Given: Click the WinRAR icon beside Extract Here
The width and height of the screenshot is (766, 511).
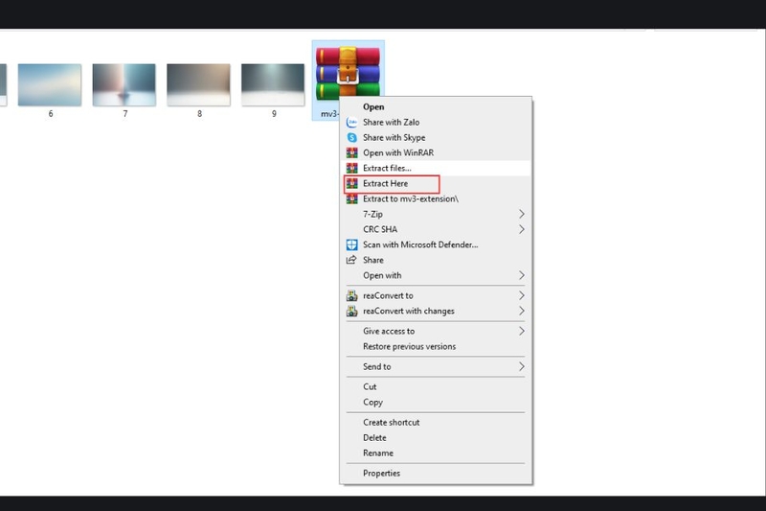Looking at the screenshot, I should 351,183.
